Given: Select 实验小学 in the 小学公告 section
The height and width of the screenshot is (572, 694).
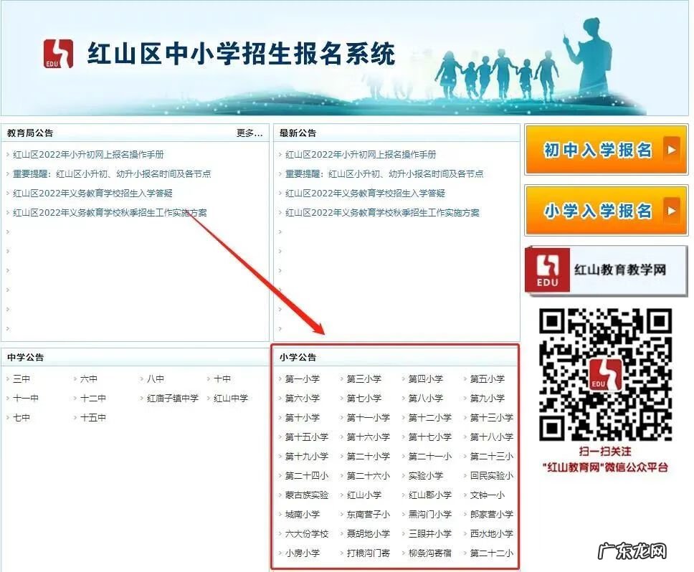Looking at the screenshot, I should tap(427, 475).
